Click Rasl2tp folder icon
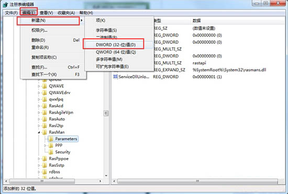Image resolution: width=288 pixels, height=194 pixels. (45, 125)
